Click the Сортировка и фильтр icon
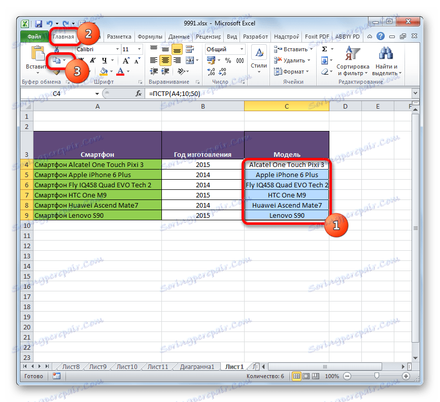The image size is (440, 402). 352,53
